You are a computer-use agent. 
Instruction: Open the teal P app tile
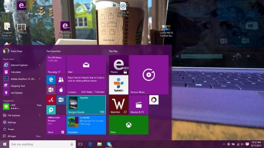[x=51, y=110]
